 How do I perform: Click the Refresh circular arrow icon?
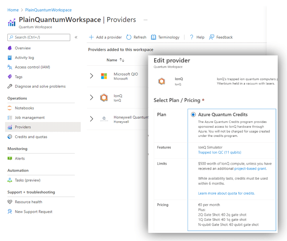[x=129, y=37]
